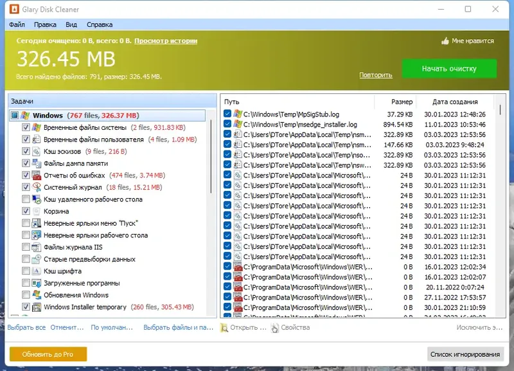This screenshot has width=514, height=371.
Task: Click the 'Кэш эскизов' icon
Action: tap(37, 151)
